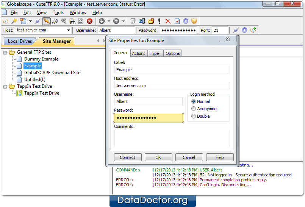Select the Dummy Example site
The width and height of the screenshot is (305, 207).
point(41,59)
